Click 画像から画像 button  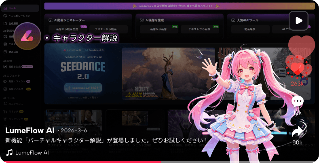[x=159, y=29]
